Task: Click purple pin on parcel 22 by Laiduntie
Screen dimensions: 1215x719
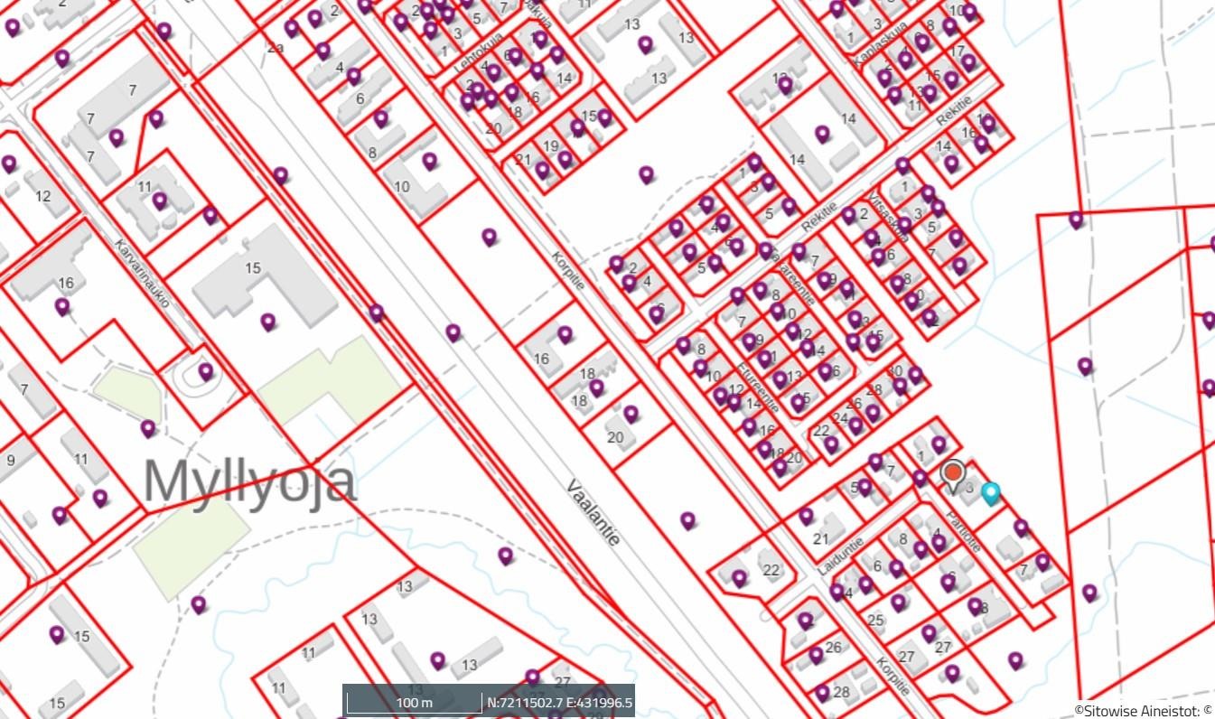Action: (739, 577)
